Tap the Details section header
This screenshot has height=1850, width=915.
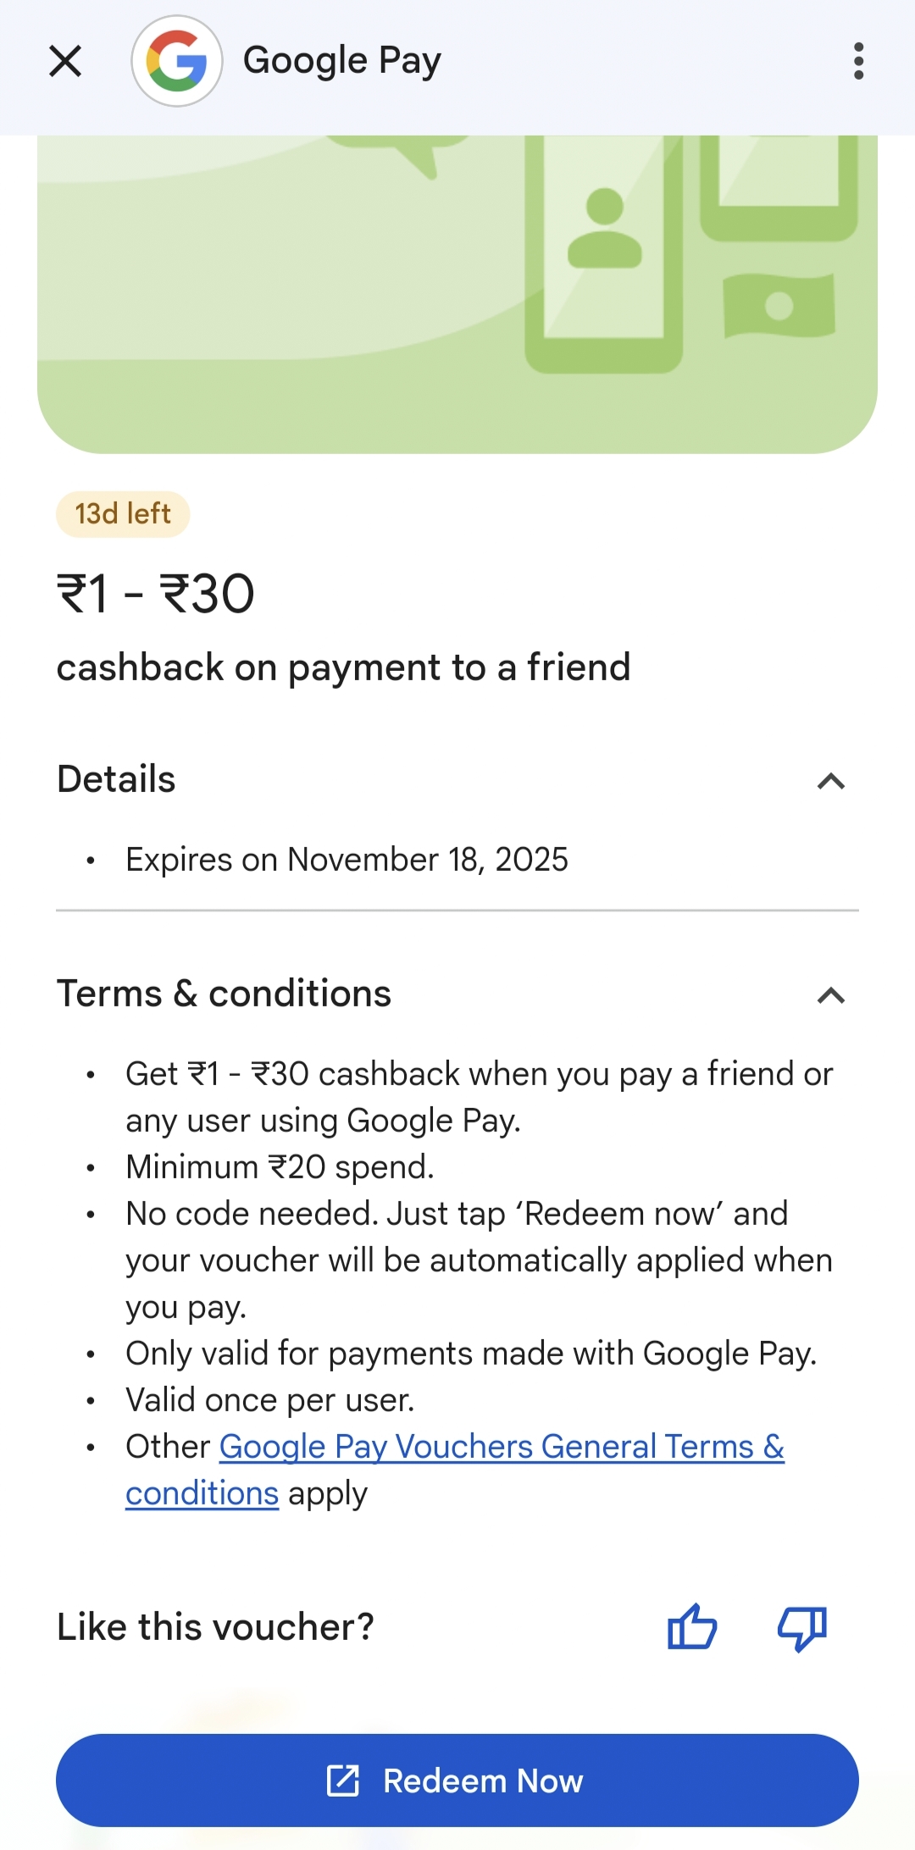pos(116,779)
